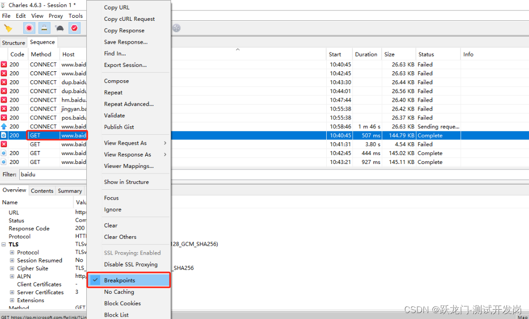Click failed icon of GET row at 10:41:31

3,144
